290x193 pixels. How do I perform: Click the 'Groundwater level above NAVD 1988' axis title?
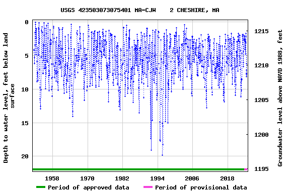point(280,98)
